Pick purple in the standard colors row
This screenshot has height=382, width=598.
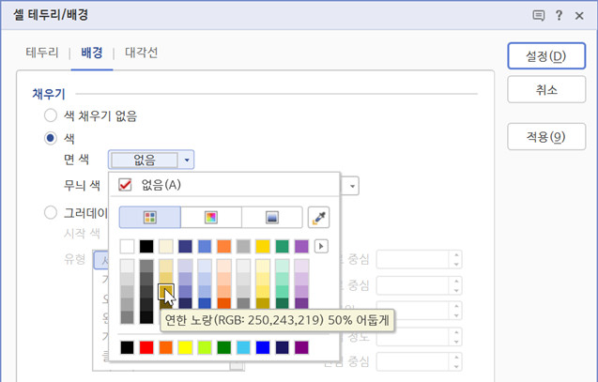(x=301, y=347)
